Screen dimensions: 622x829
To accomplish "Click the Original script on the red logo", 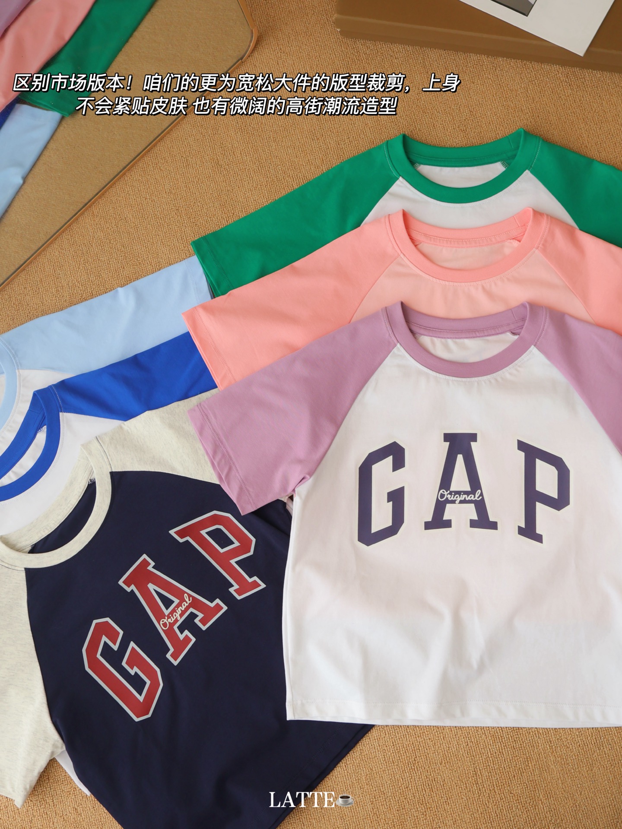I will point(176,612).
